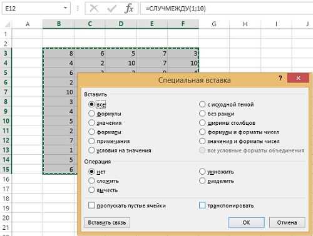The image size is (313, 236).
Task: Click cell B12 containing 7
Action: [59, 140]
